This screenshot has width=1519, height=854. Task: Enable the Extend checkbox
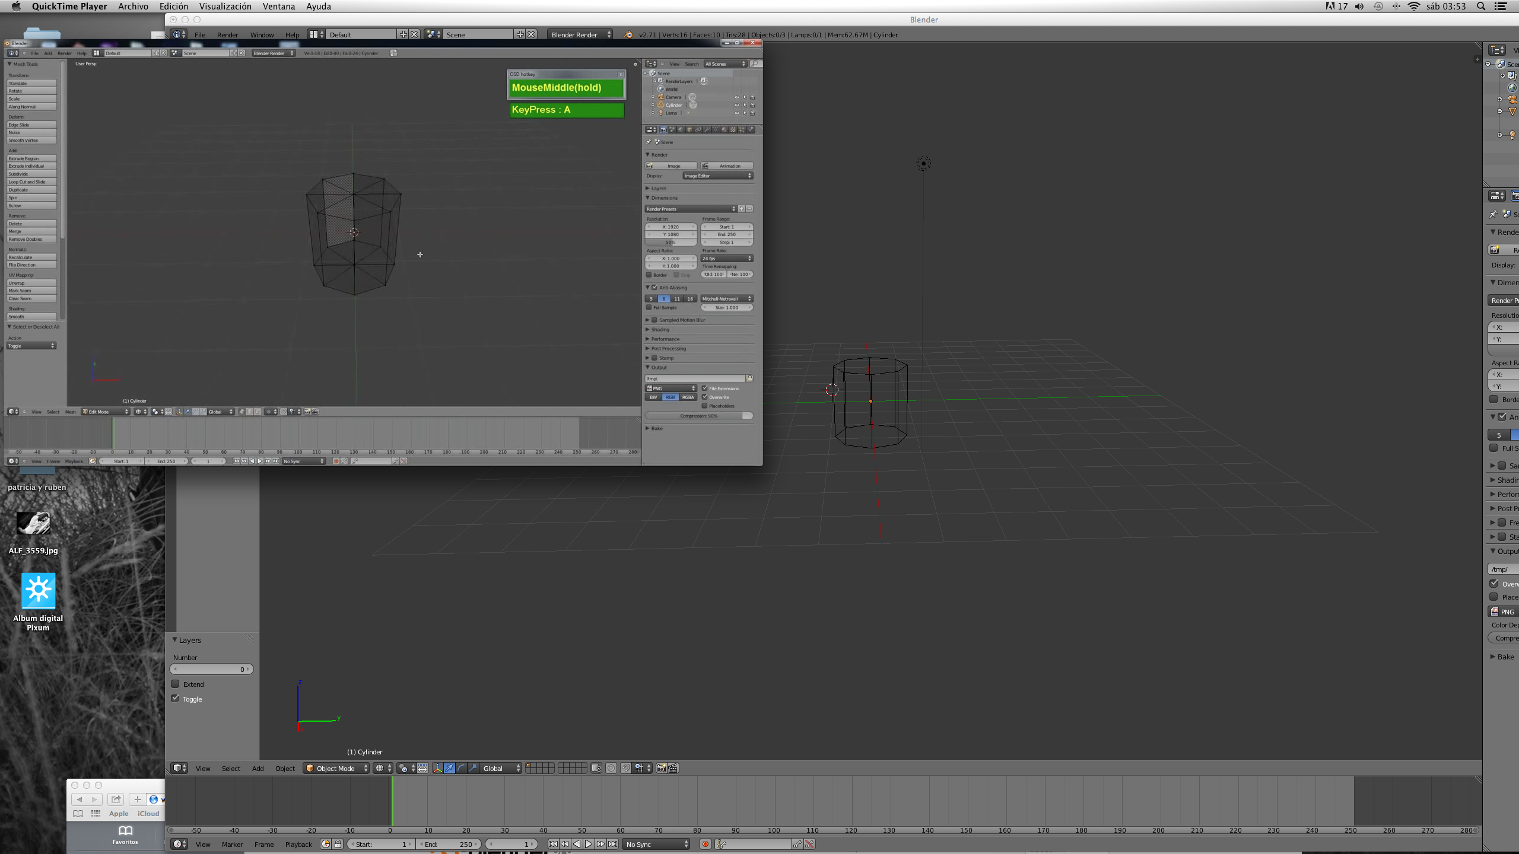click(x=176, y=684)
